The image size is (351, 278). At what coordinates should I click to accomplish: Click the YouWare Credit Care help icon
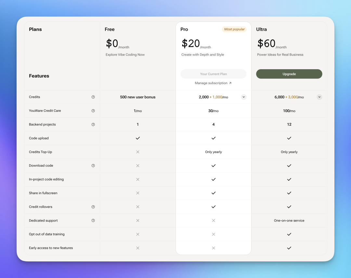93,111
